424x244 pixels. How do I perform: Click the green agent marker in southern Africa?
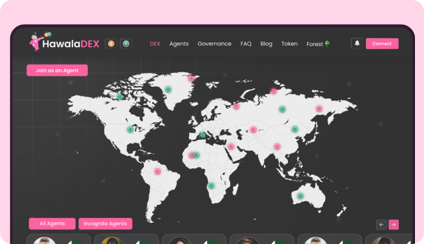tap(211, 186)
